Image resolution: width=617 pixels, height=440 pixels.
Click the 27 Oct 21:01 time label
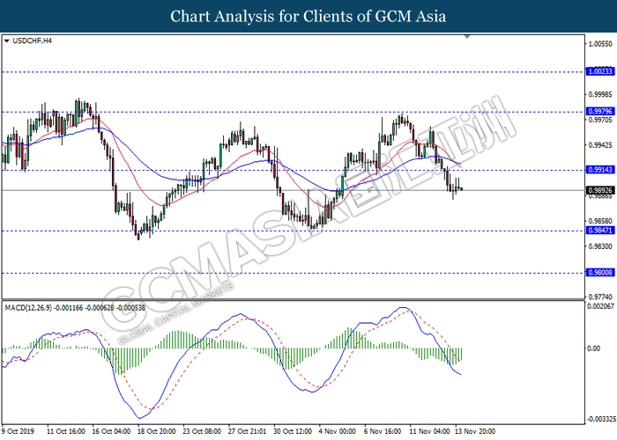click(247, 431)
